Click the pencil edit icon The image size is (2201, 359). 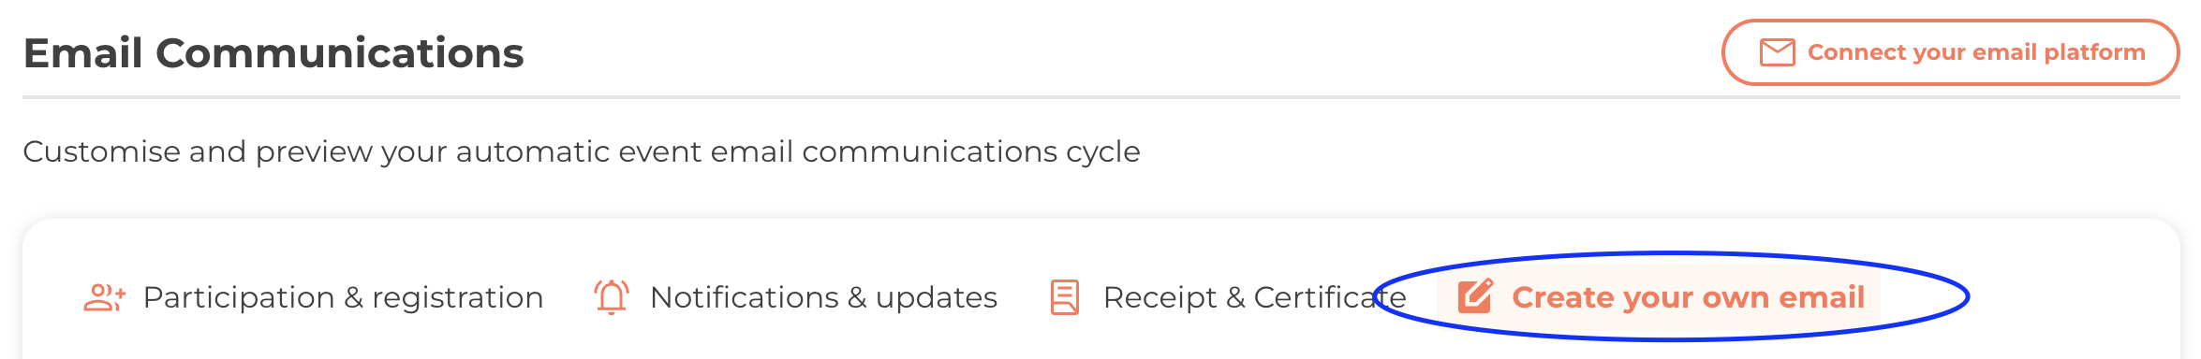pyautogui.click(x=1475, y=296)
